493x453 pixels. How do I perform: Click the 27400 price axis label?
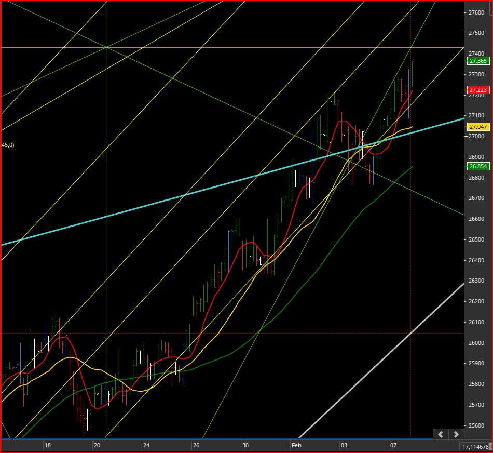click(476, 54)
